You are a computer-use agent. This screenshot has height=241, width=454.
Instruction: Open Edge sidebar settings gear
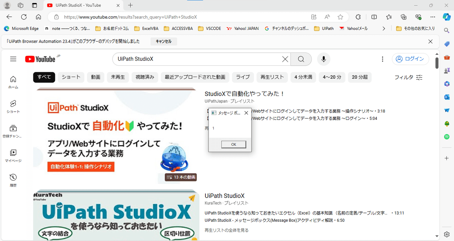[447, 234]
